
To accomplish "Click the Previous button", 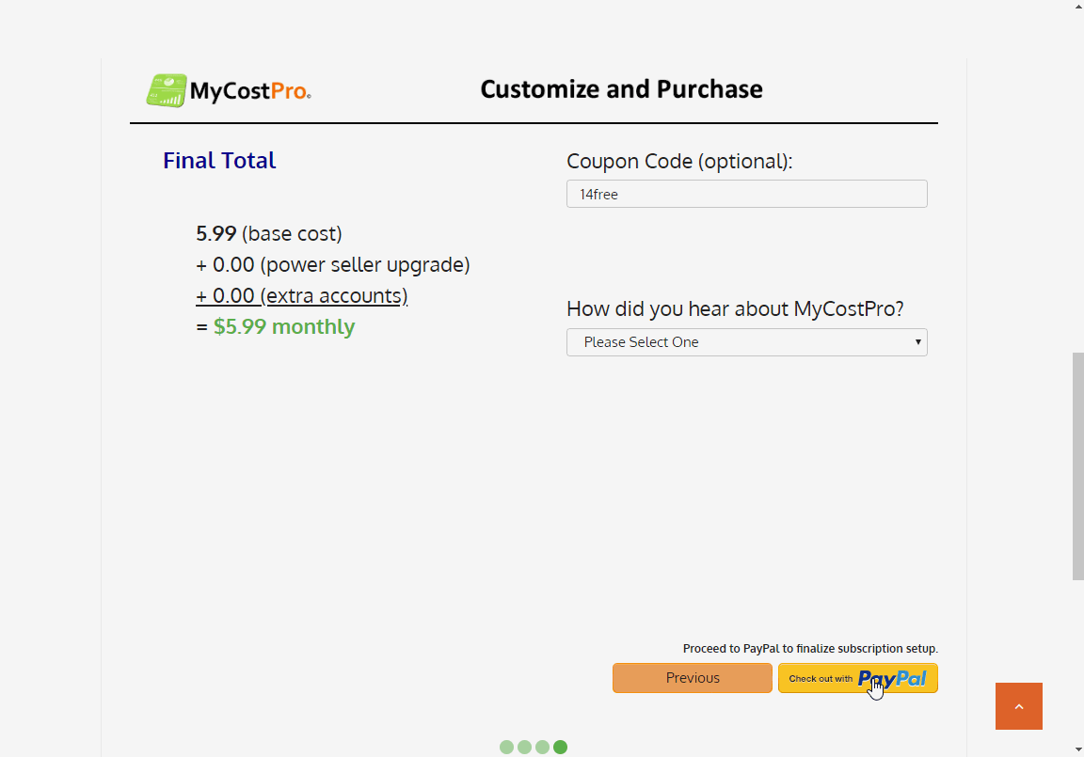I will pos(692,678).
